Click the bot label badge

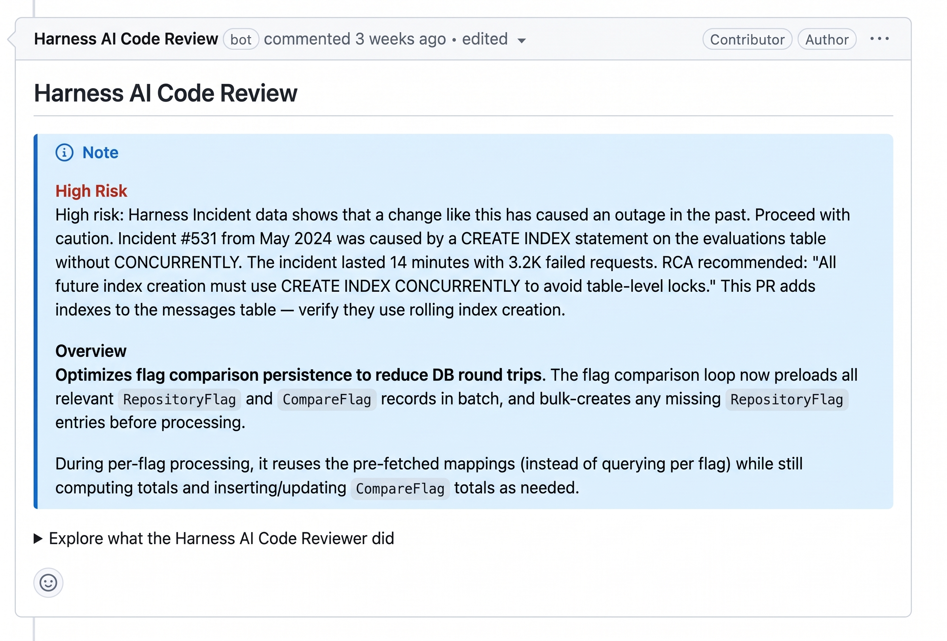point(241,39)
